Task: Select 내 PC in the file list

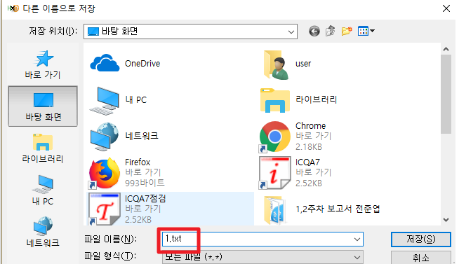Action: 118,100
